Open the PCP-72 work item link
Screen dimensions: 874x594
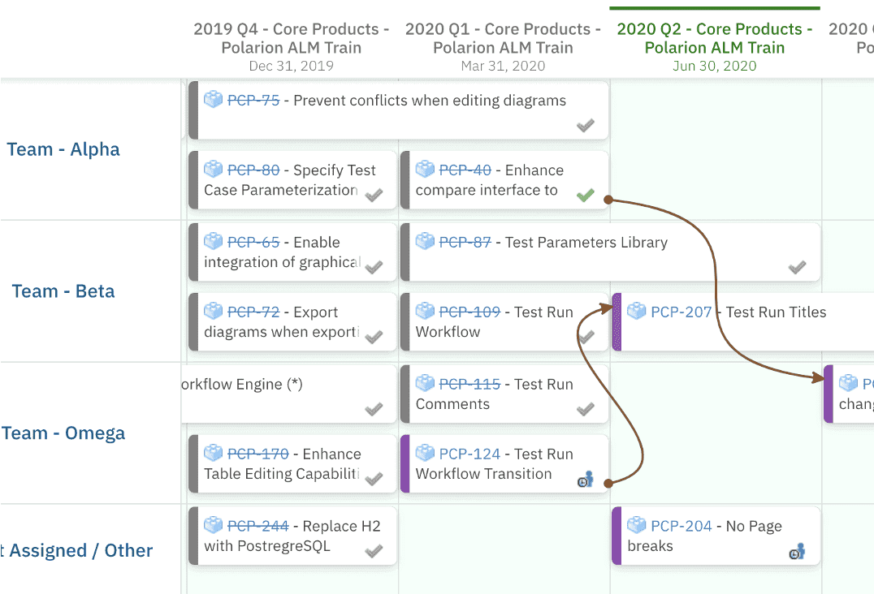[253, 312]
